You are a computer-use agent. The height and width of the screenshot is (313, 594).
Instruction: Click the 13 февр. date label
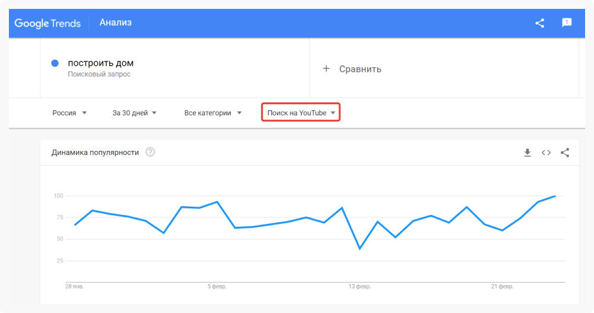tap(359, 286)
